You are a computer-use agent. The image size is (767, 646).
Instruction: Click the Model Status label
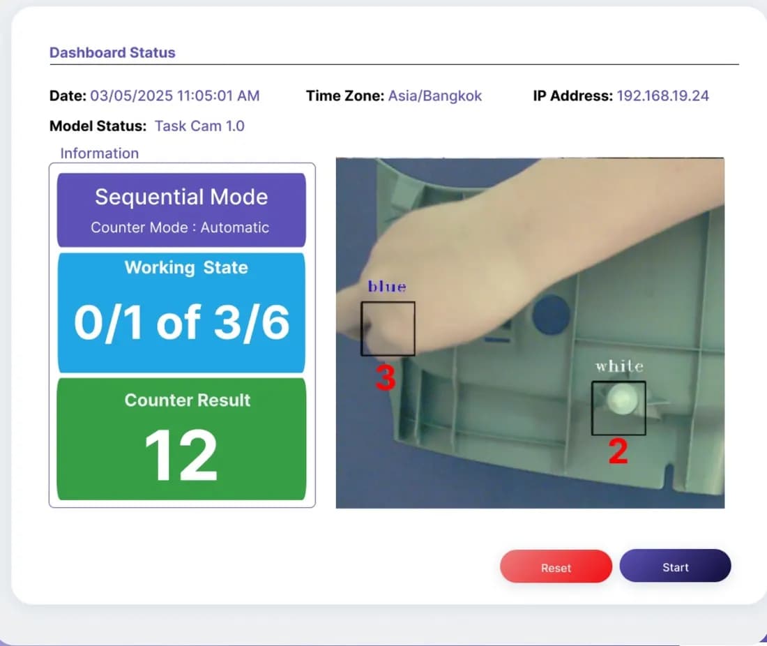(98, 126)
